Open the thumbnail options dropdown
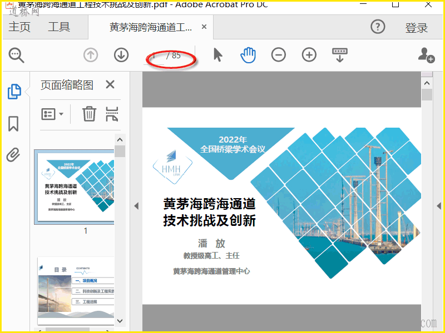 pyautogui.click(x=52, y=114)
